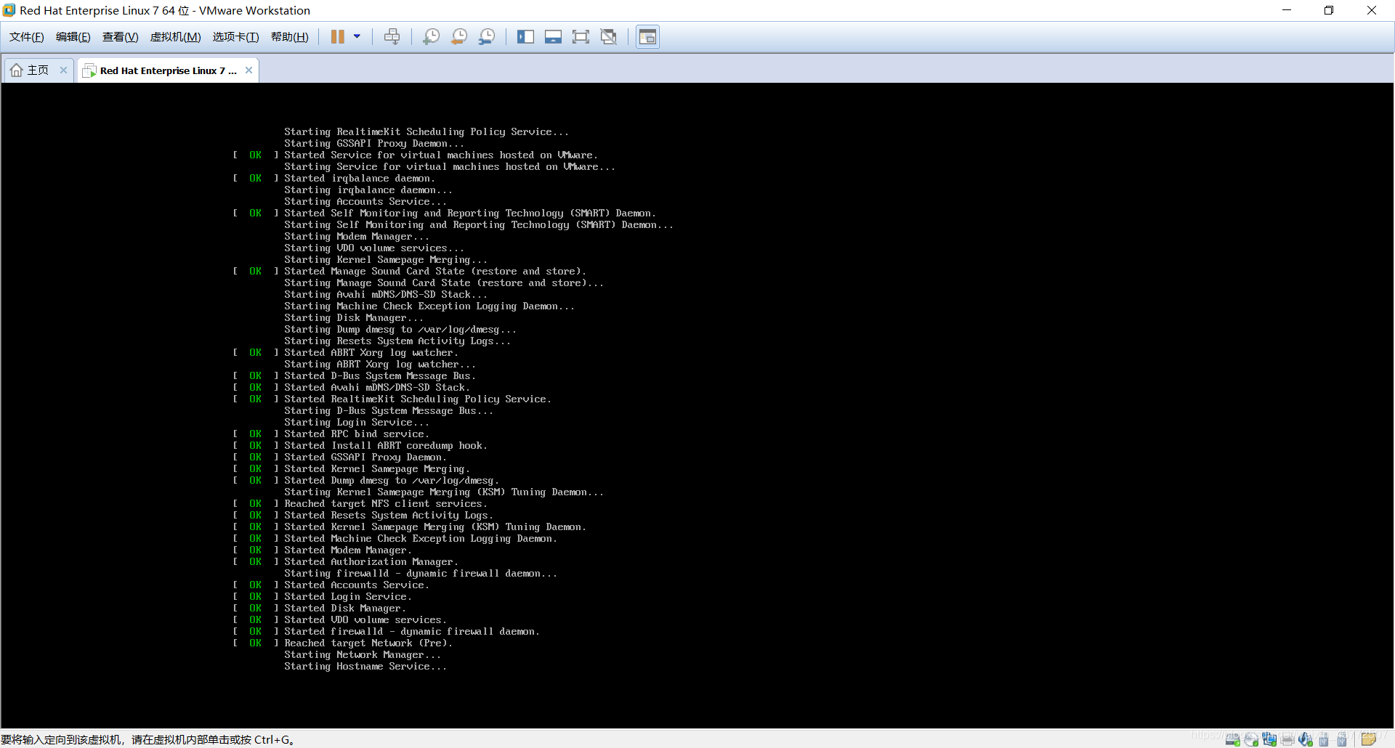Screen dimensions: 1395x748
Task: Click the printer device status icon
Action: [x=1287, y=739]
